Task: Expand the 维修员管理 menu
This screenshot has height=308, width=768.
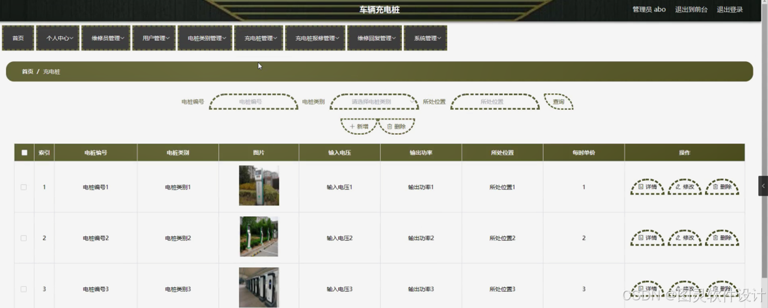Action: pos(106,38)
